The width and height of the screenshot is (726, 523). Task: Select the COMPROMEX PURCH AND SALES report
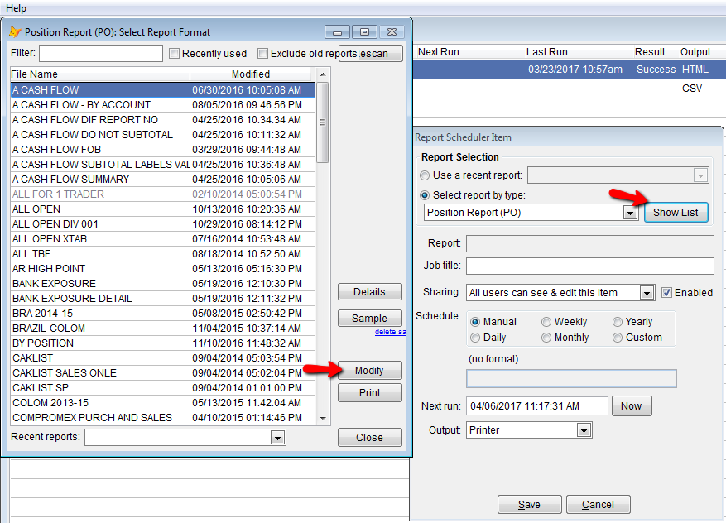(x=163, y=417)
